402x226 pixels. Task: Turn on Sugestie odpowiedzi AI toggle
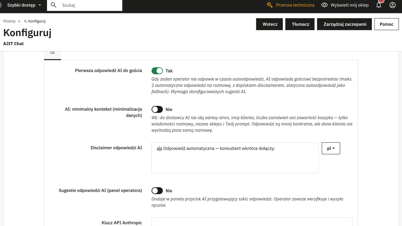(157, 191)
